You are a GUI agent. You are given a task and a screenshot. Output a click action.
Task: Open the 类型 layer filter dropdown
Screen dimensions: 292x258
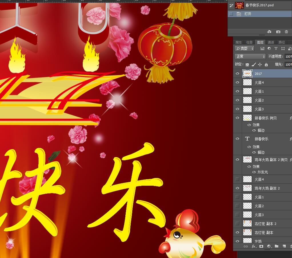coord(244,49)
